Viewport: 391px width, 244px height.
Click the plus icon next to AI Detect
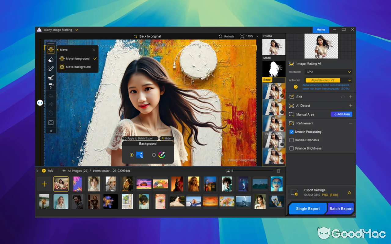point(351,106)
